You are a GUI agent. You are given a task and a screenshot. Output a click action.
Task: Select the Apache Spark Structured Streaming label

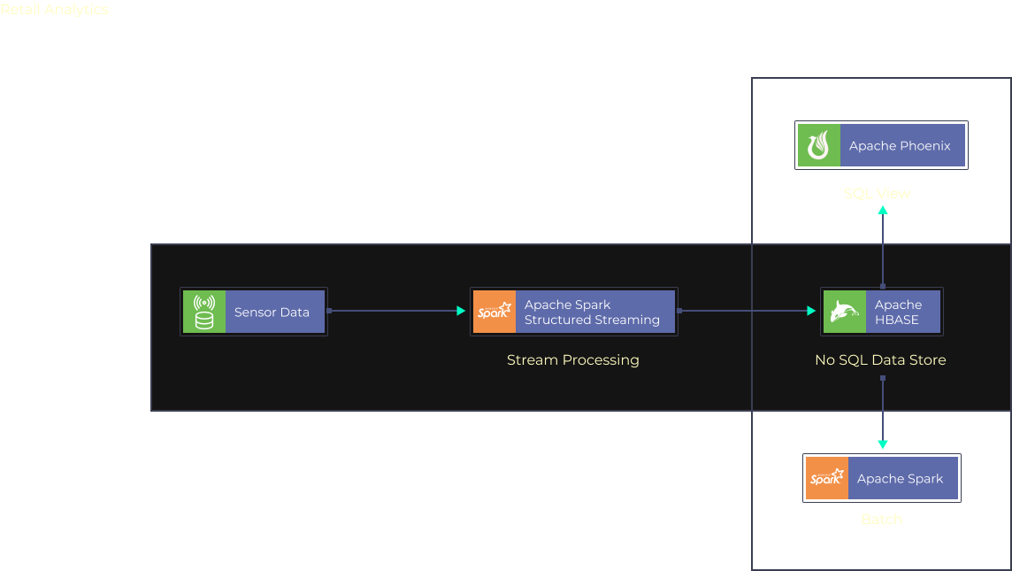592,313
